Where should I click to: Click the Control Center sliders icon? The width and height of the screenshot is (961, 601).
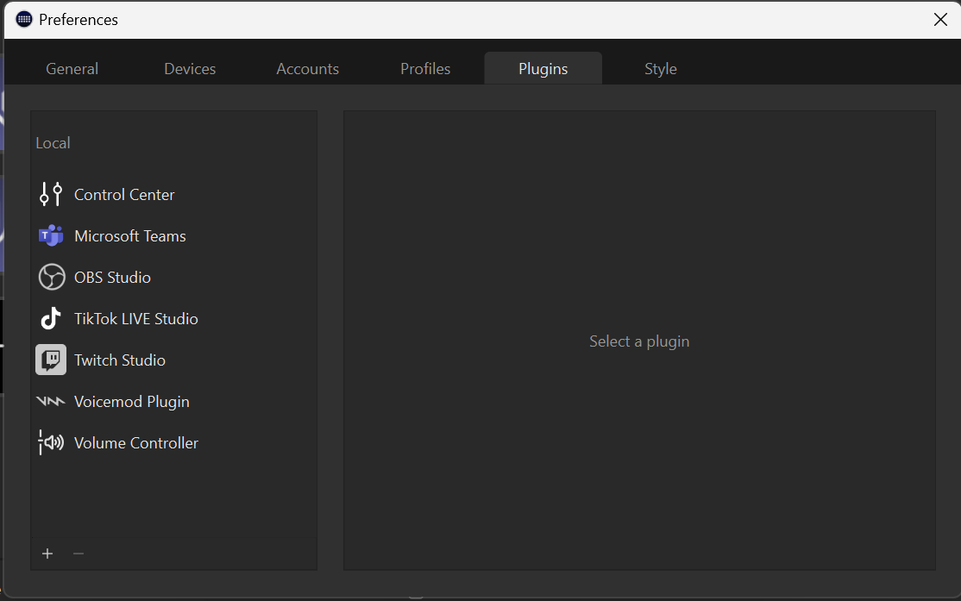(51, 195)
